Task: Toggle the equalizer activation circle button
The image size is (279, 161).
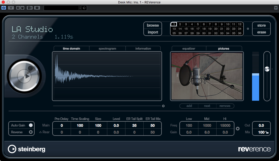Action: pyautogui.click(x=238, y=128)
